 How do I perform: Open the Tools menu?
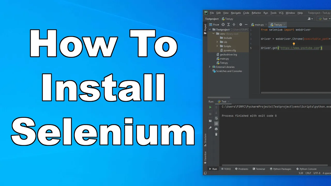click(x=273, y=13)
